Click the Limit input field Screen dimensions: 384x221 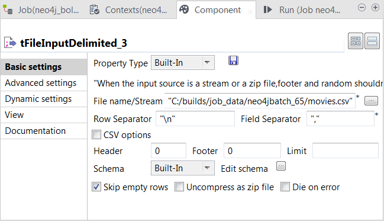pos(346,151)
